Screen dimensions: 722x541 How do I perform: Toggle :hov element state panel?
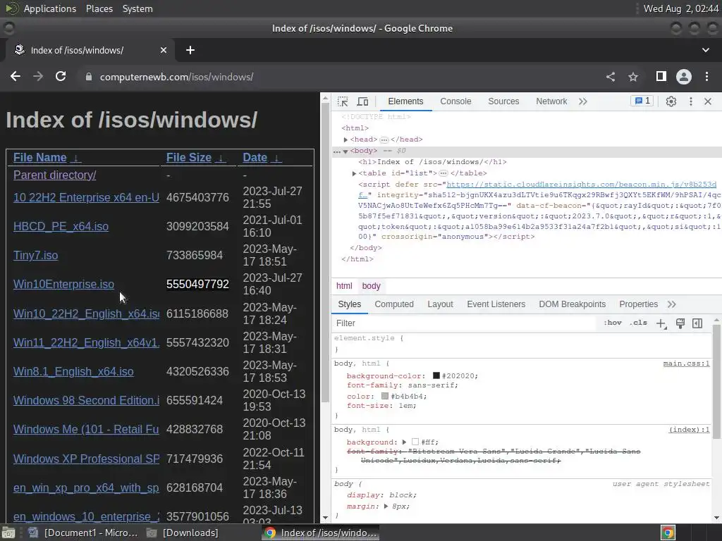613,323
